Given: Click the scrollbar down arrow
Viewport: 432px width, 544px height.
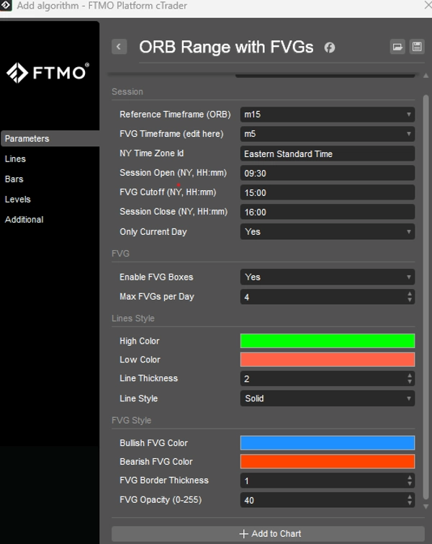Looking at the screenshot, I should coord(426,507).
